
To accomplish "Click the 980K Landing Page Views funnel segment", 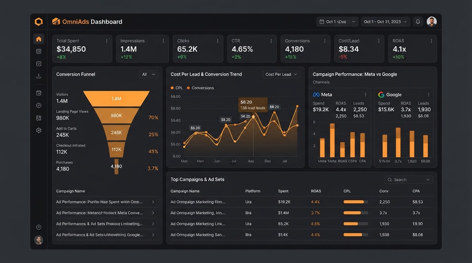I will click(116, 116).
